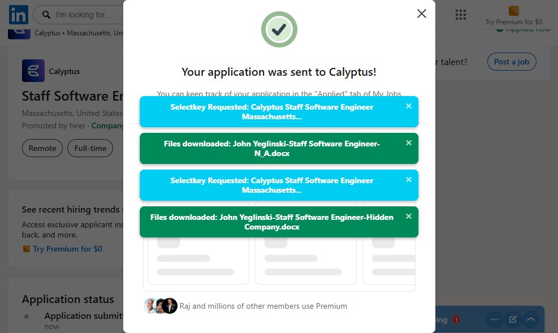Screen dimensions: 558x333
Task: Click the Premium gold square icon
Action: 513,11
